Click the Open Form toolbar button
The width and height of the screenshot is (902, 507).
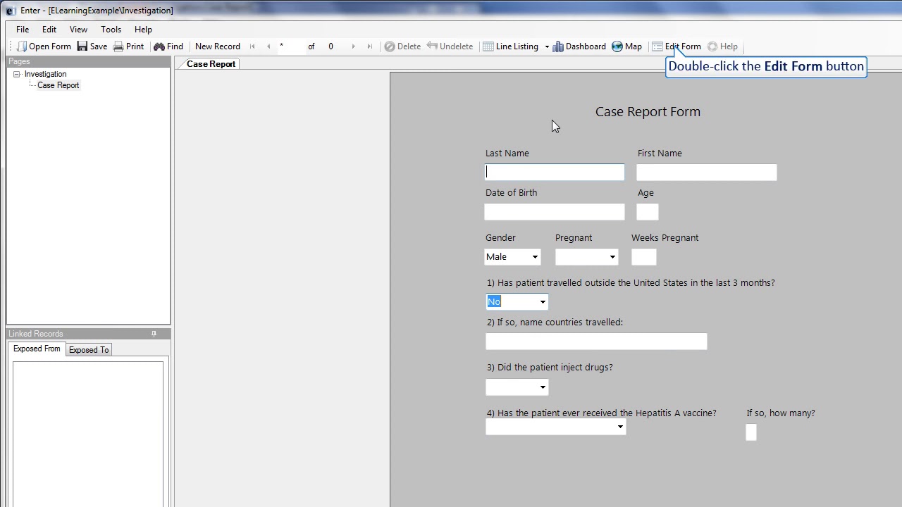click(x=44, y=46)
